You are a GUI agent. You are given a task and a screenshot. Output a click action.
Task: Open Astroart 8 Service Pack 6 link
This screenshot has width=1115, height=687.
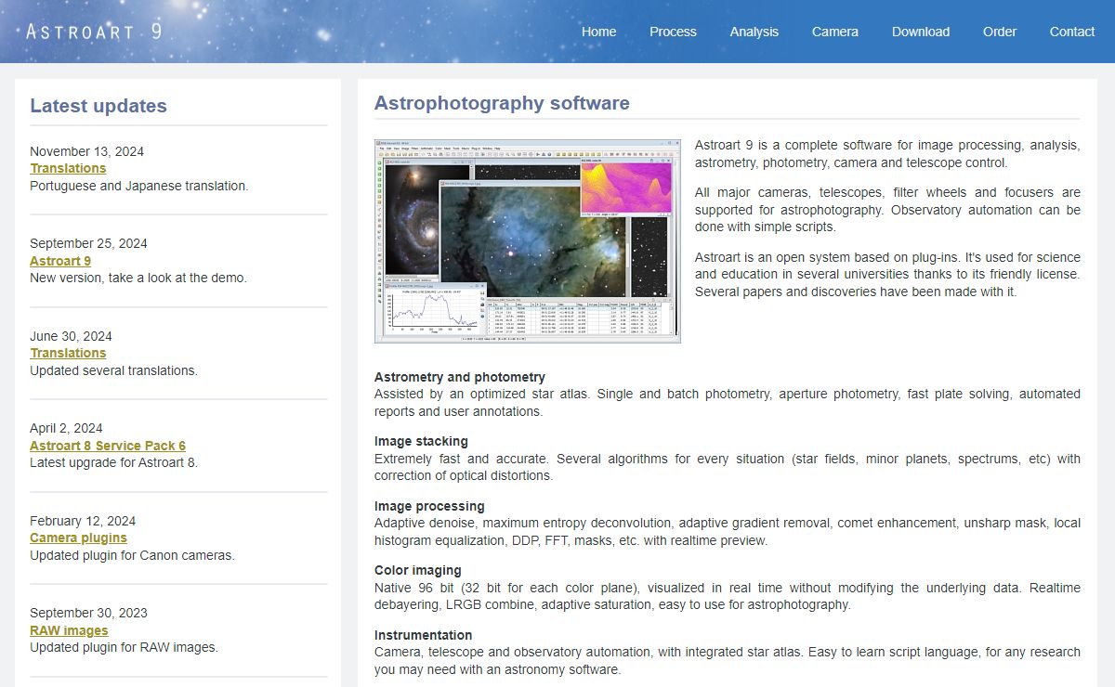(x=108, y=446)
